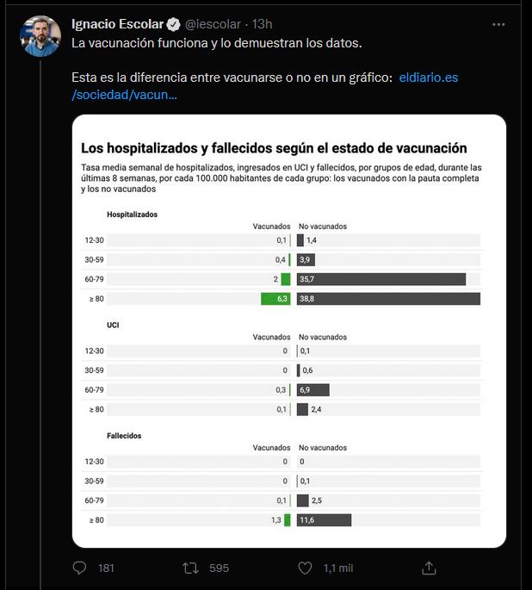Open Ignacio Escolar's profile picture
532x590 pixels.
coord(40,36)
